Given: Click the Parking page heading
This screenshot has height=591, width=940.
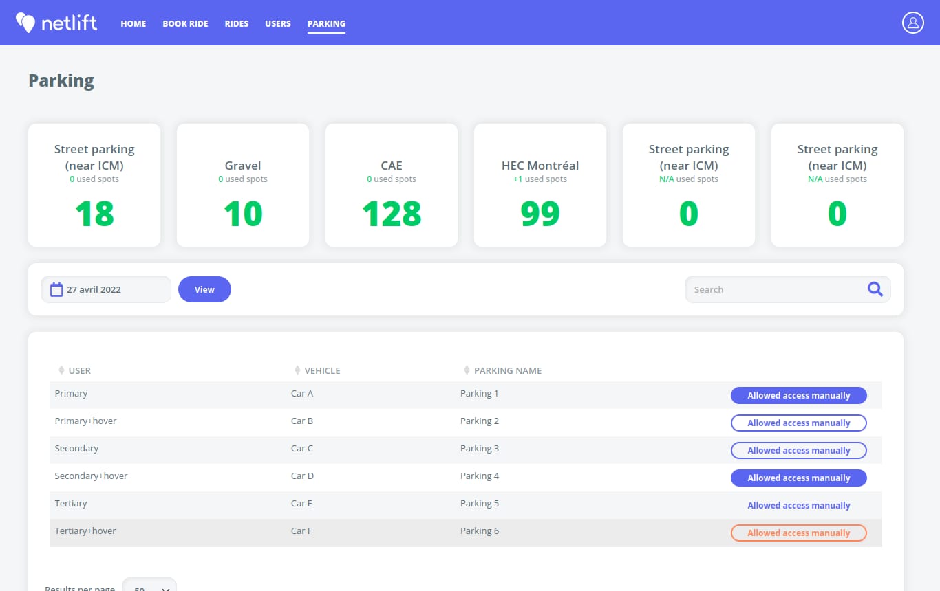Looking at the screenshot, I should click(61, 81).
